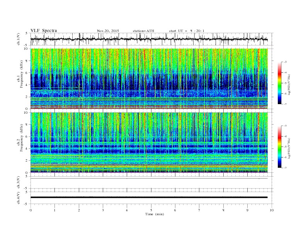Click the "station=ATH" header label
Screen dimensions: 306x236
[143, 31]
